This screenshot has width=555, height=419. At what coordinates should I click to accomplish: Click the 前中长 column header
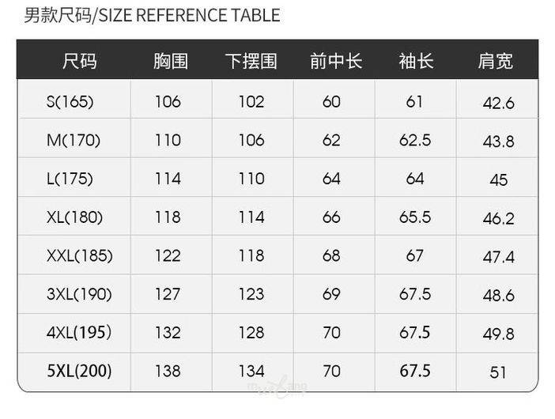coord(336,61)
